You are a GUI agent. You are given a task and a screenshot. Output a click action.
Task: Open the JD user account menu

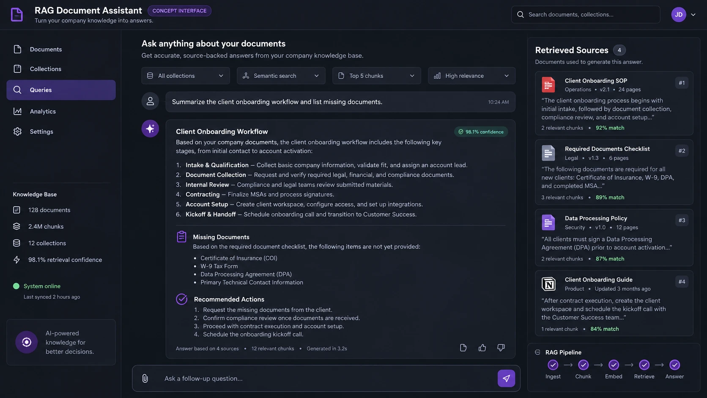pos(683,14)
